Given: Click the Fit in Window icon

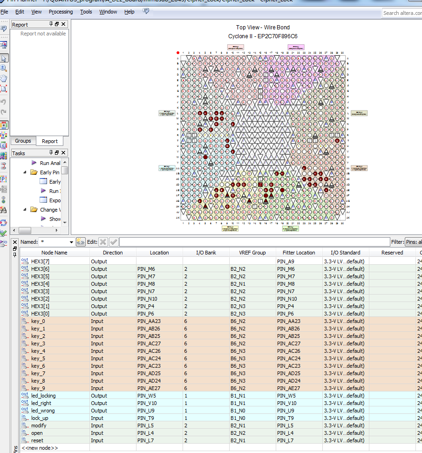Looking at the screenshot, I should pos(4,89).
